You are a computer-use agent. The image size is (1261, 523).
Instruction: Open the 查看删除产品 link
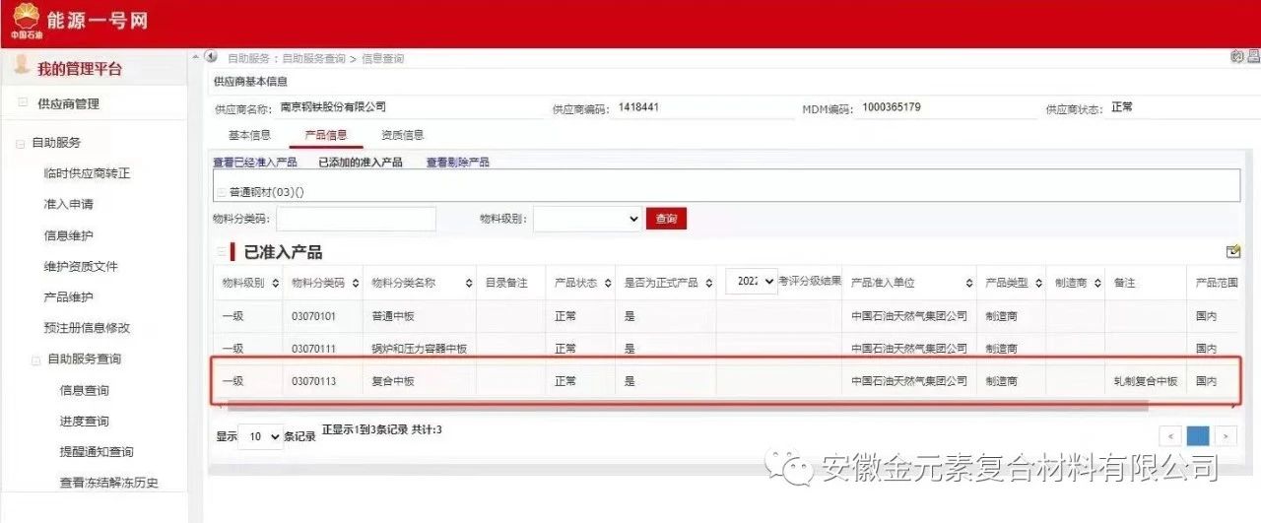coord(457,163)
